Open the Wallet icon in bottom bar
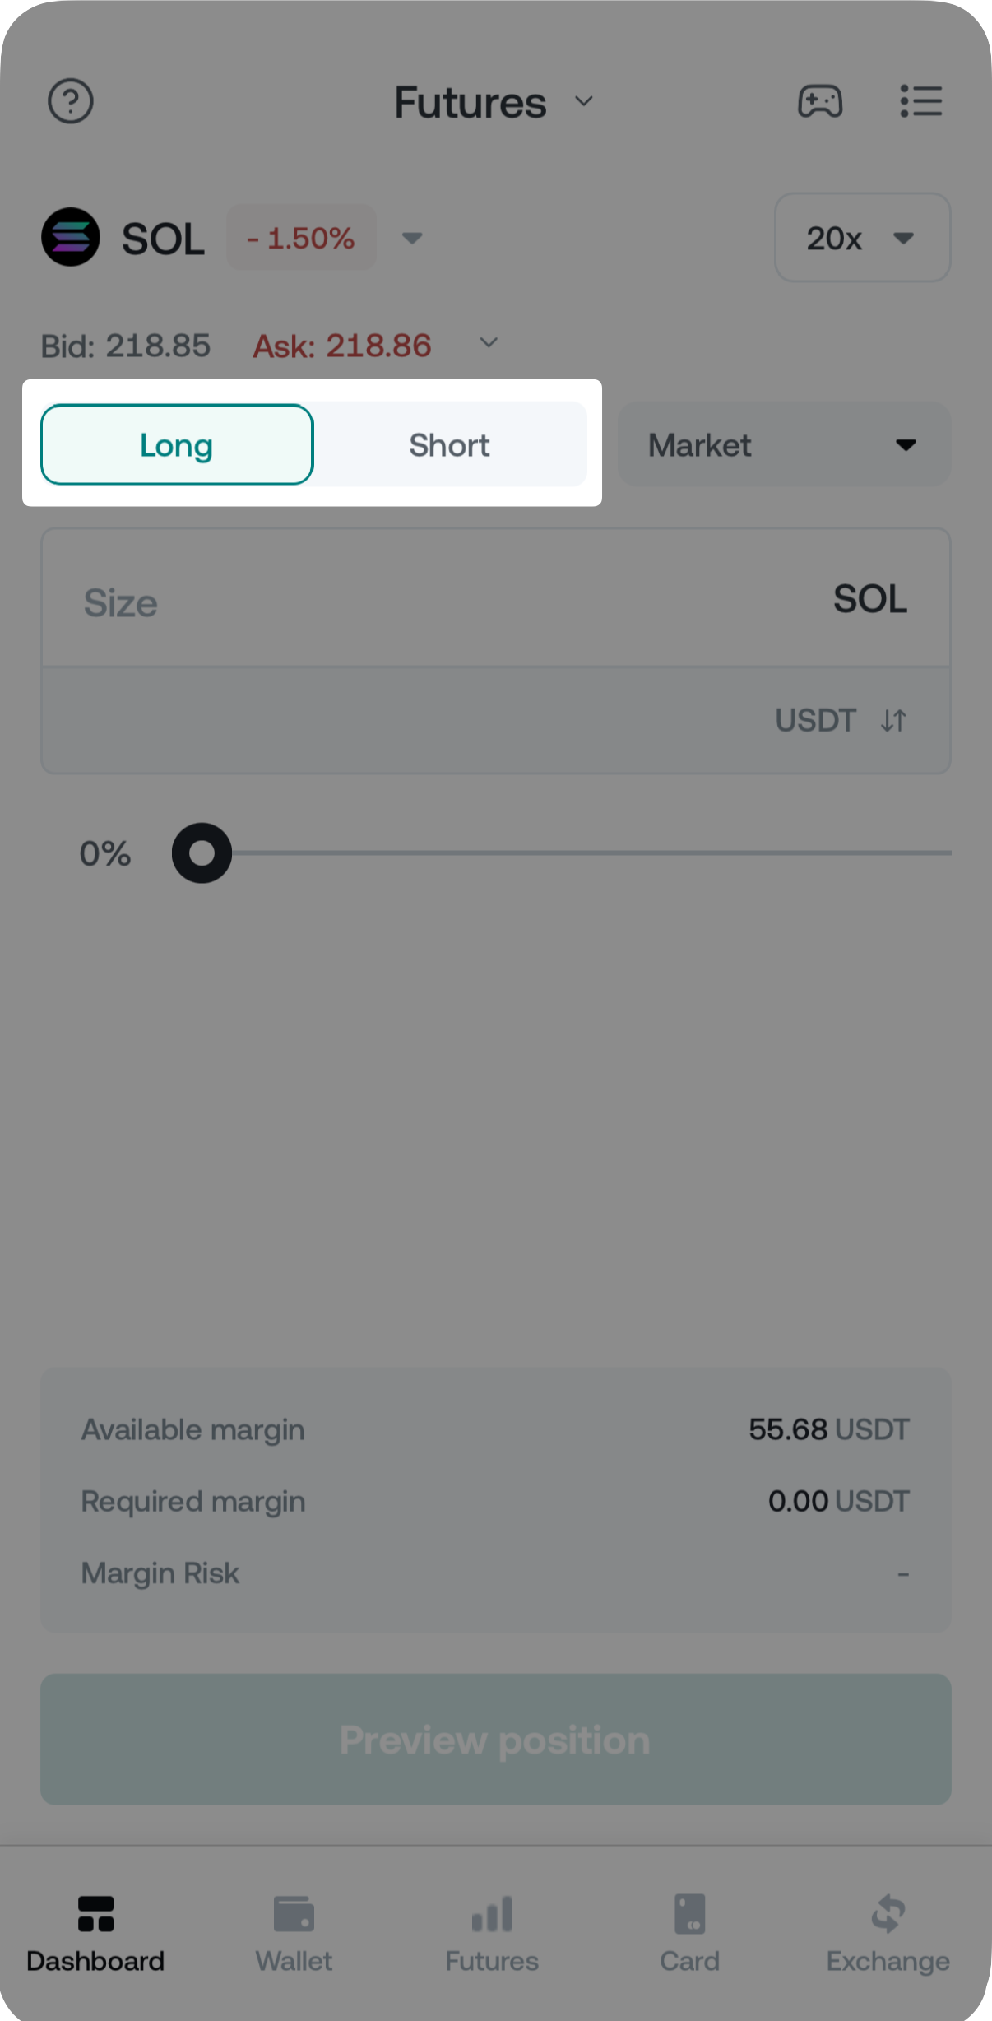 click(294, 1913)
